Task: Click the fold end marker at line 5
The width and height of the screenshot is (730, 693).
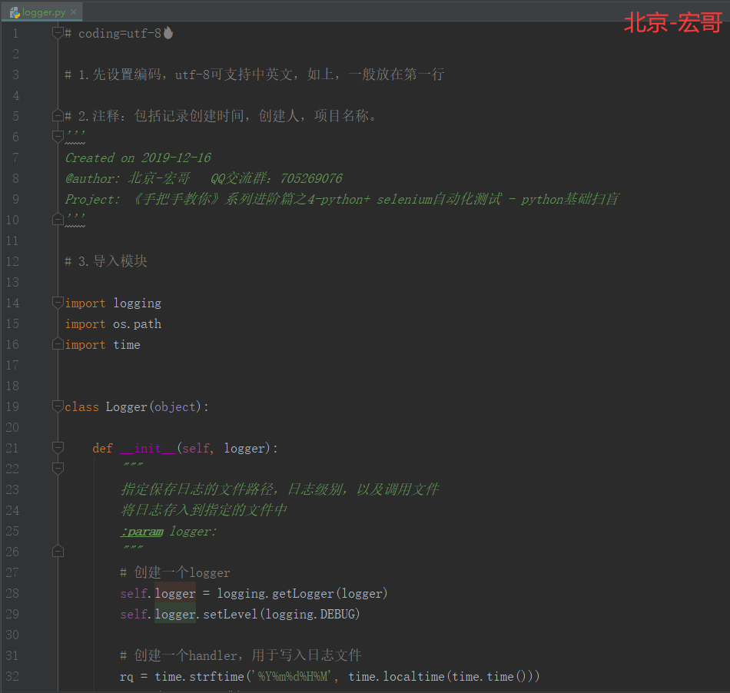Action: pyautogui.click(x=58, y=115)
